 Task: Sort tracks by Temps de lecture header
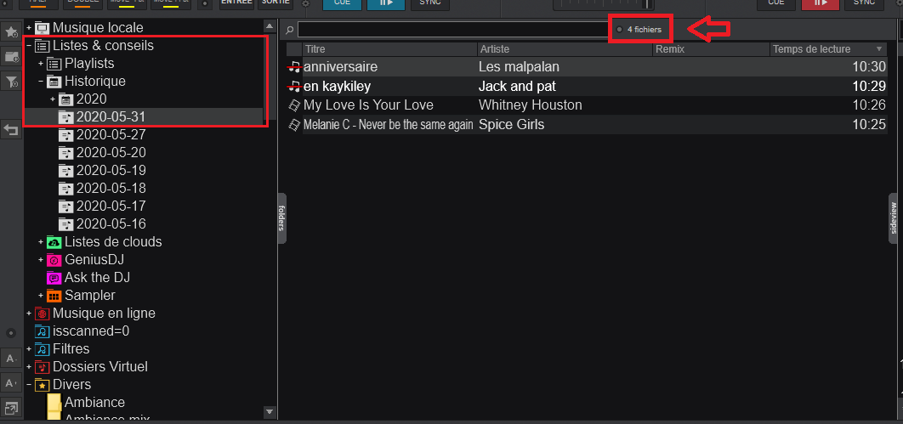point(825,49)
